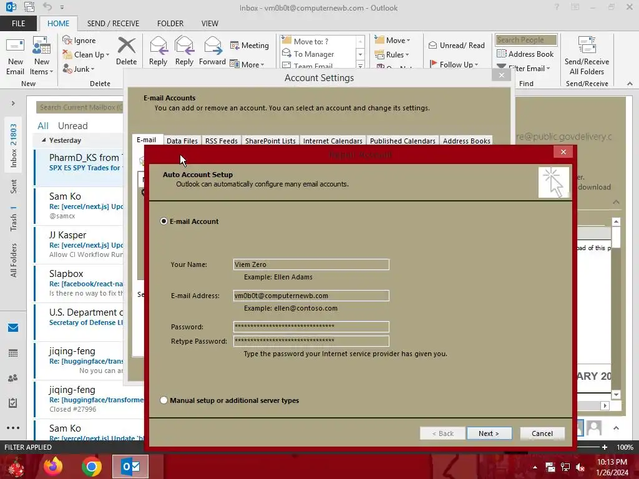Click the E-mail Address field
The height and width of the screenshot is (479, 639).
(x=311, y=296)
